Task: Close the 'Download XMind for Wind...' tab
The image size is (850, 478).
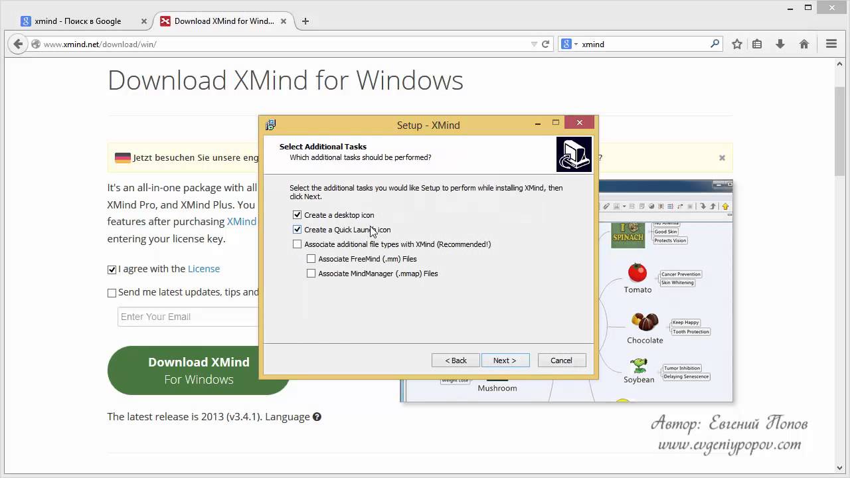Action: (x=284, y=21)
